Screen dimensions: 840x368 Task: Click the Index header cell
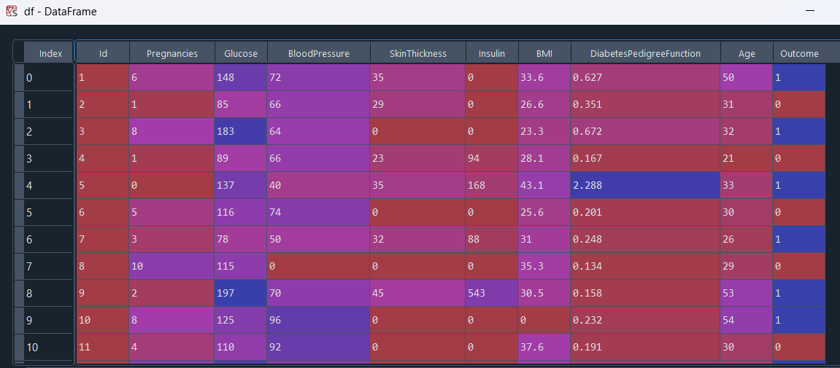(x=50, y=53)
